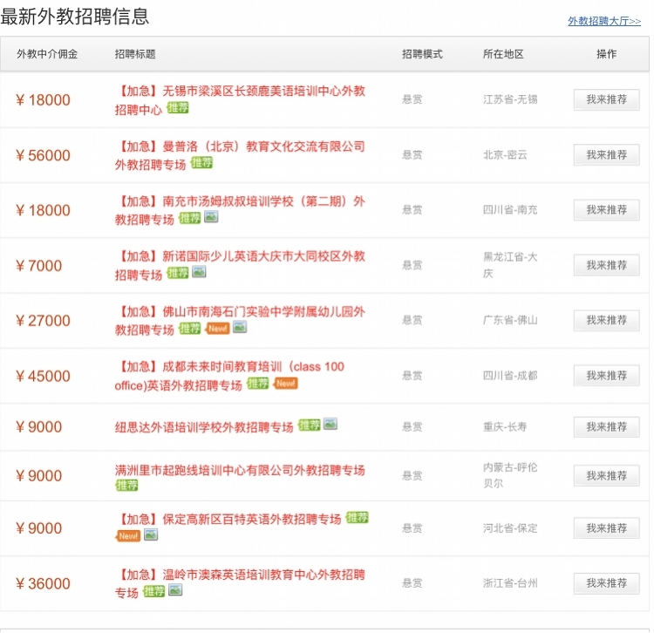Click the 推荐 badge in the 满洲里市起跑线 listing
The image size is (654, 633).
(x=126, y=486)
